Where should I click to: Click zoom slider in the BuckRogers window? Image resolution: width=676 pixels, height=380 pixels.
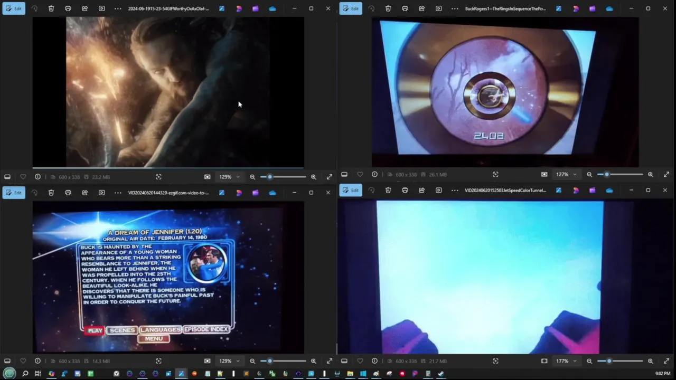(620, 174)
